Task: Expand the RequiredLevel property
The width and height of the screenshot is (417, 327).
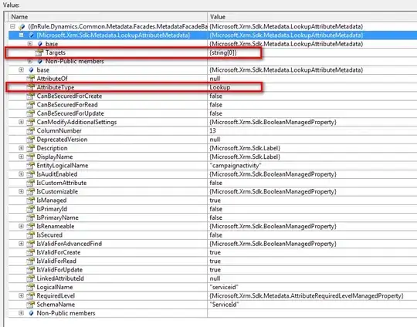Action: point(21,295)
